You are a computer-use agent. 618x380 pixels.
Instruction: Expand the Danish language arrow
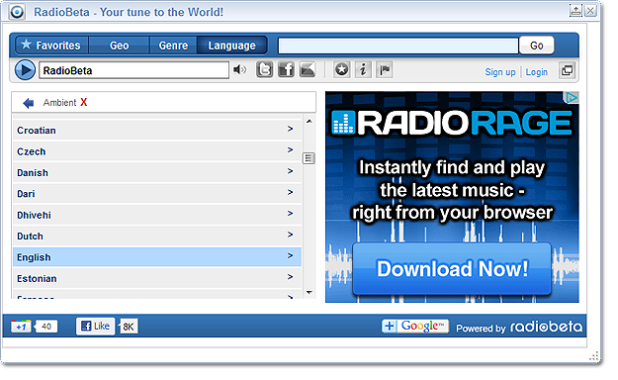point(290,171)
